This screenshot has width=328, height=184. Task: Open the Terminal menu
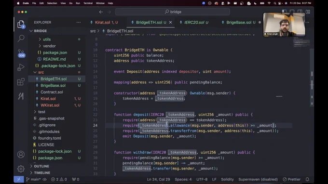(88, 3)
